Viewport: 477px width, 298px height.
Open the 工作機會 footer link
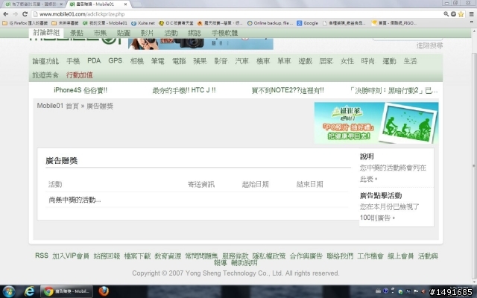pyautogui.click(x=370, y=256)
